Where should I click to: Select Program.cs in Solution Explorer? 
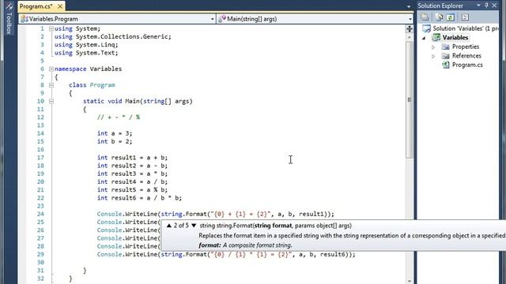(x=467, y=65)
